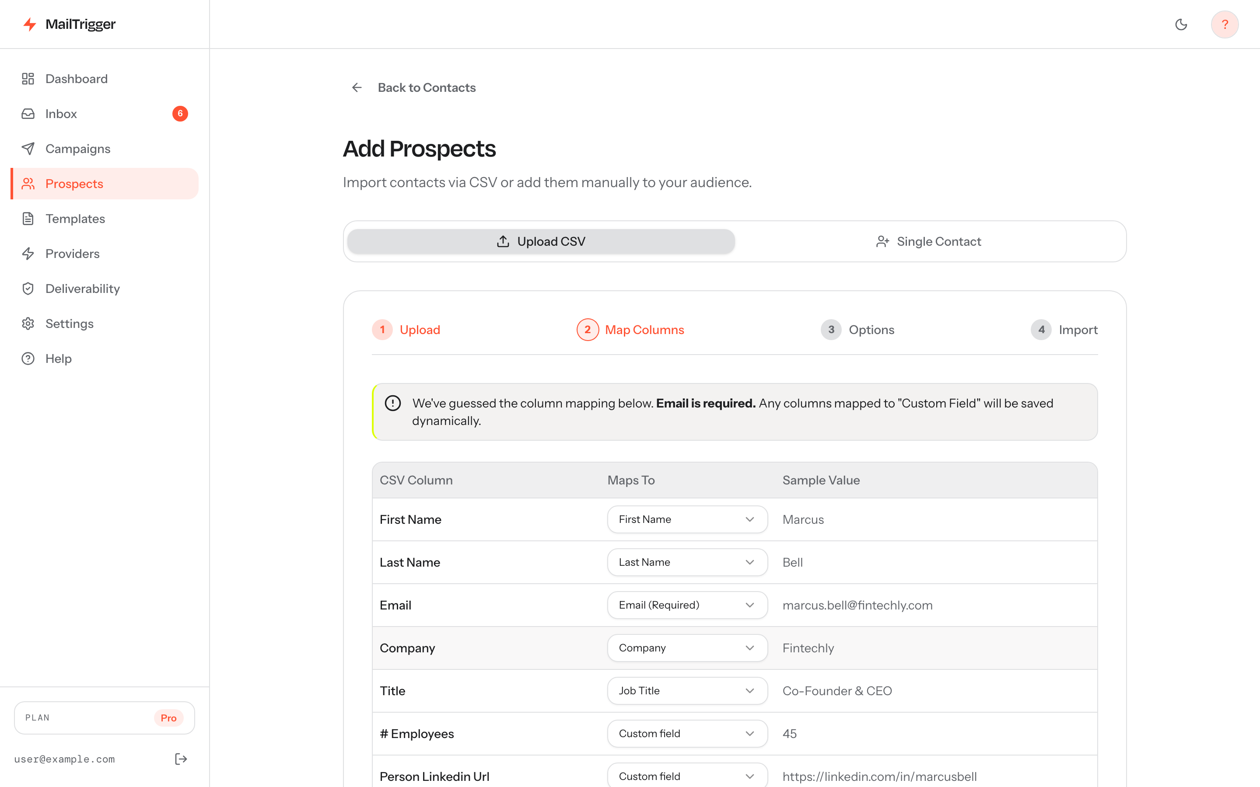
Task: Select the Upload CSV tab
Action: (x=541, y=241)
